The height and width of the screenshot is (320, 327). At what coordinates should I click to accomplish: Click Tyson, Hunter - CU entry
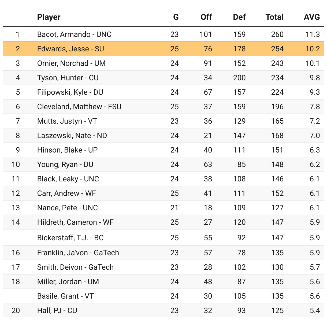point(68,78)
